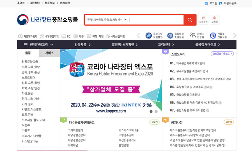Select 전자.정보.통신 category in sidebar
The height and width of the screenshot is (151, 252).
(31, 72)
